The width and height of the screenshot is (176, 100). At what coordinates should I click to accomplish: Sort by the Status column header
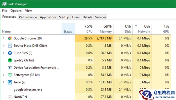68,29
